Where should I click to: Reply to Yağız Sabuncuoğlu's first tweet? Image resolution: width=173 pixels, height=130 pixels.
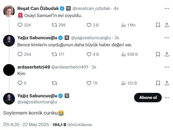tap(20, 54)
